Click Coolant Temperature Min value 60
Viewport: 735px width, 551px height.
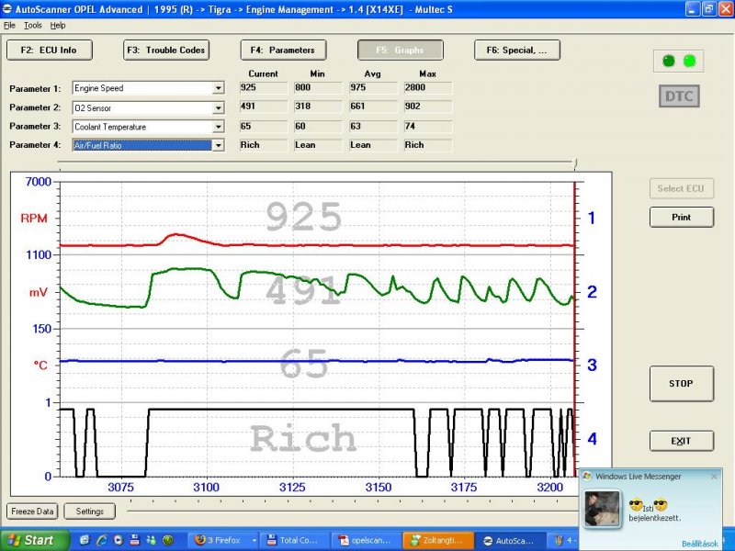point(318,126)
